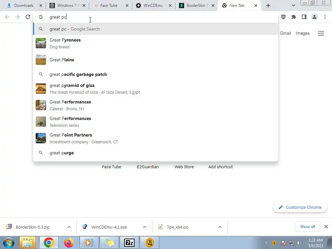Show hidden tray icons arrow
This screenshot has height=249, width=332.
(266, 243)
